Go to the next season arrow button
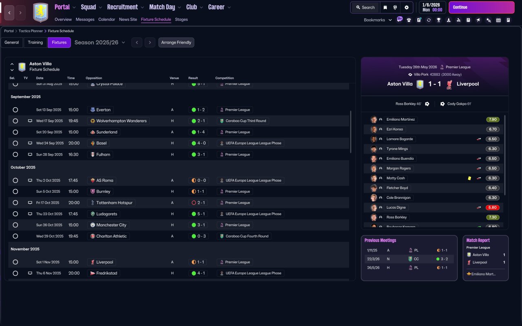Image resolution: width=522 pixels, height=326 pixels. [x=150, y=42]
